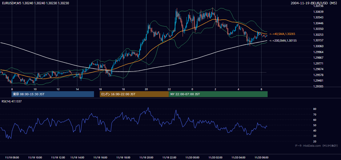This screenshot has width=341, height=160.
Task: Click price axis value 1.30736
Action: click(318, 6)
